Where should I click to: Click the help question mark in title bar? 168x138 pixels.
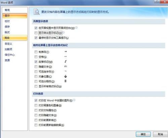coord(157,2)
